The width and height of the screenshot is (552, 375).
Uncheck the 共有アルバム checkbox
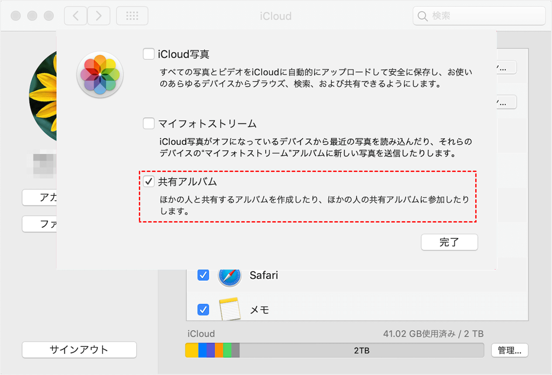click(x=148, y=182)
